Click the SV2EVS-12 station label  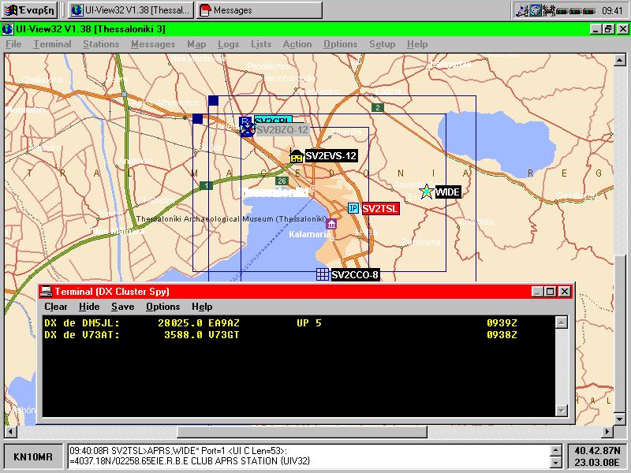(x=330, y=155)
